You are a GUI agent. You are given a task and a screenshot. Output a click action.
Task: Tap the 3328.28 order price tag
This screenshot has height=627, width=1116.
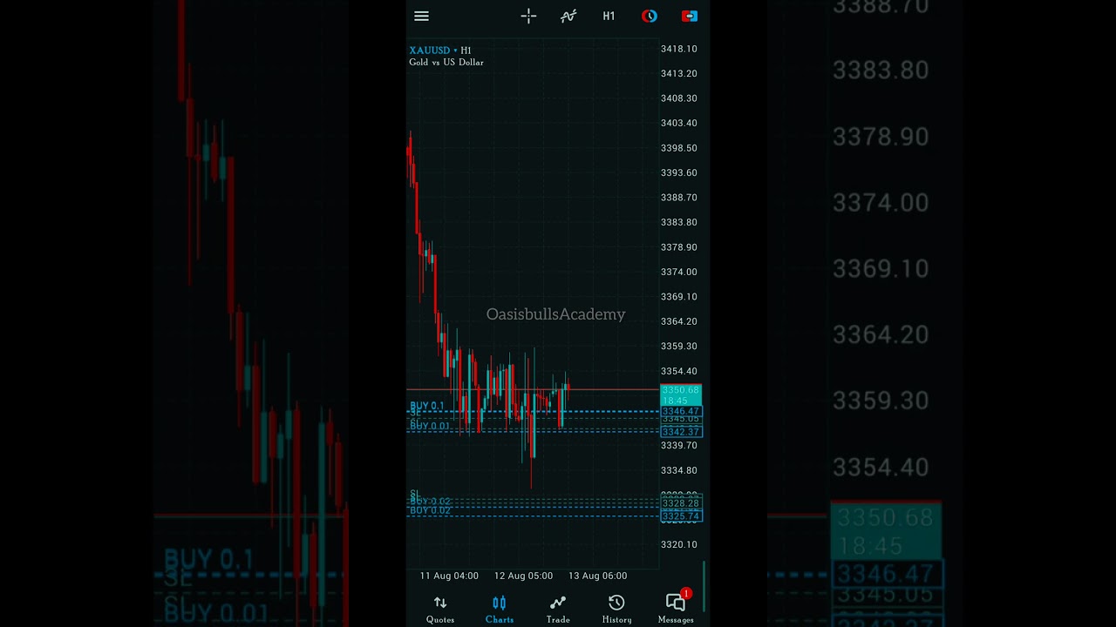[681, 503]
